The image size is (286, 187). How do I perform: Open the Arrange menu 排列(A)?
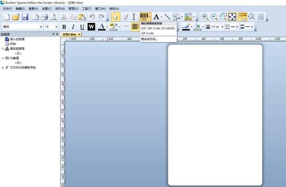60,9
